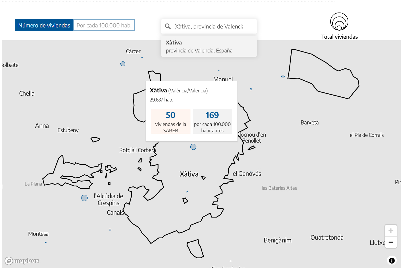402x270 pixels.
Task: Click the 50 viviendas de la SAREB box
Action: [171, 121]
